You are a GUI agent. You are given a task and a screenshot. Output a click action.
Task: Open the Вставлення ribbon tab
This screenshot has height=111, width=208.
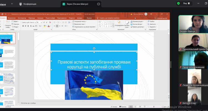click(x=12, y=18)
